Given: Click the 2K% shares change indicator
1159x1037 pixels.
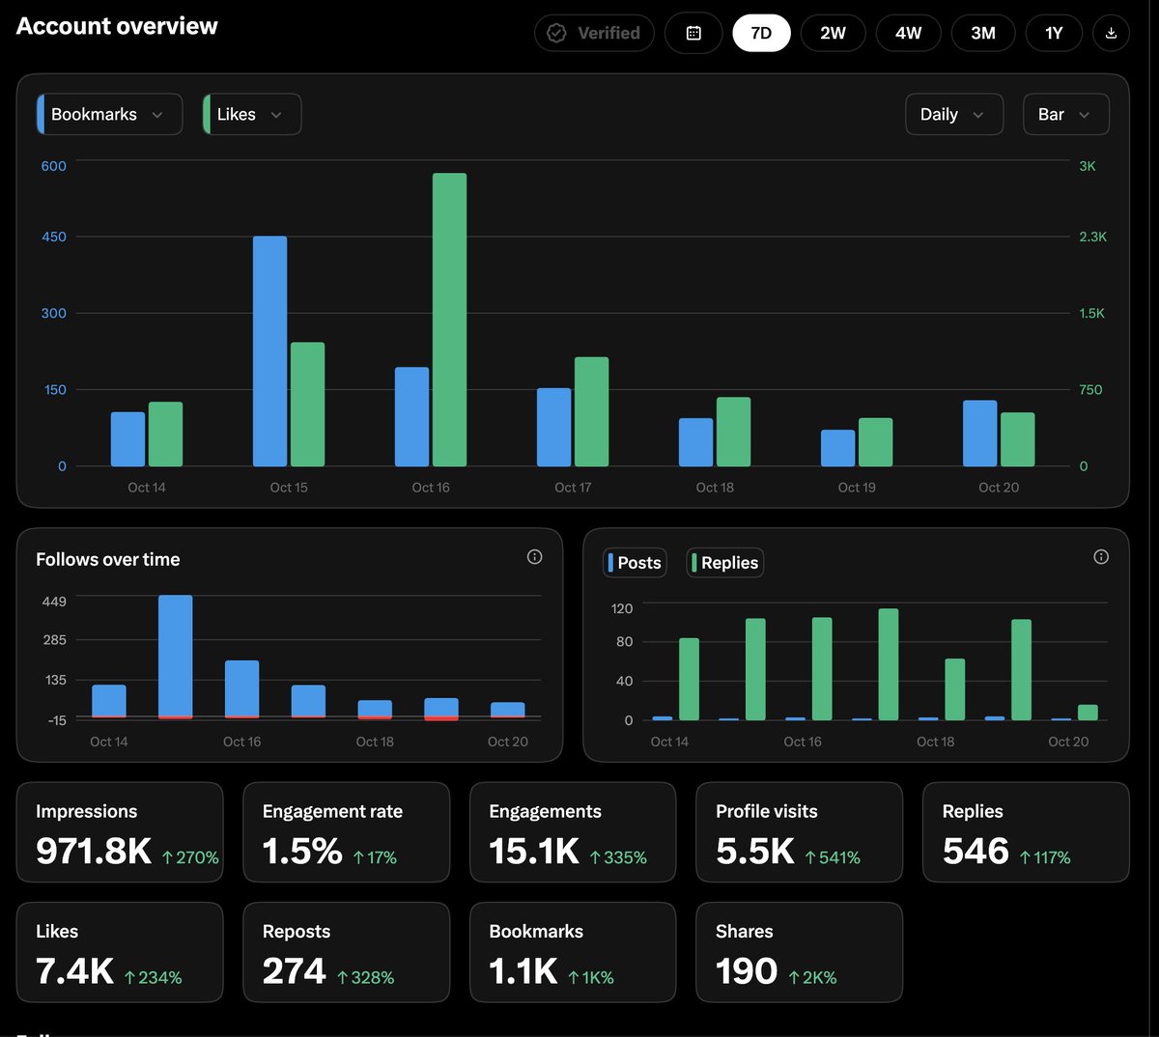Looking at the screenshot, I should (x=812, y=977).
